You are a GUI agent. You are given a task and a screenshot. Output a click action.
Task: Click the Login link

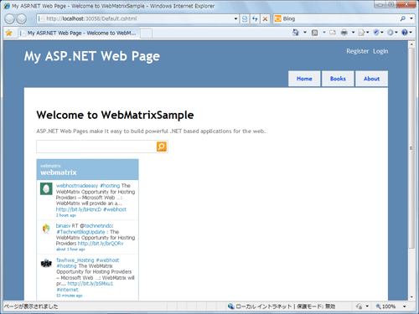click(x=380, y=51)
